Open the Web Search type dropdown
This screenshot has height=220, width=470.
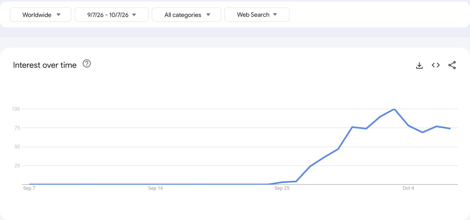point(257,15)
